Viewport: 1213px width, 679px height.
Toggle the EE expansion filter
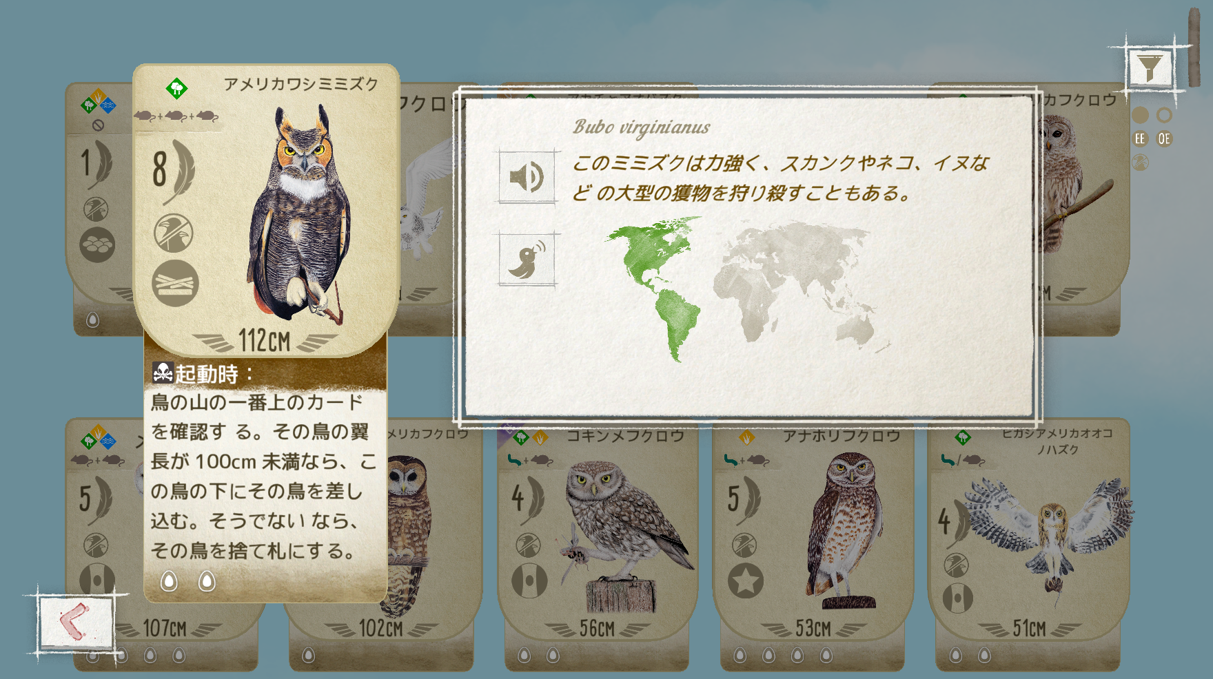coord(1140,138)
